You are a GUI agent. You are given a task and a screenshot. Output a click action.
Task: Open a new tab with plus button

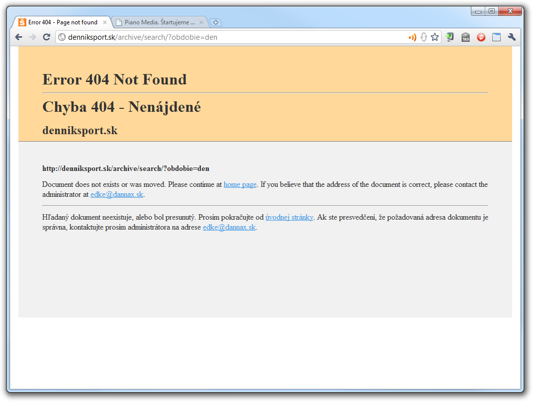point(216,22)
